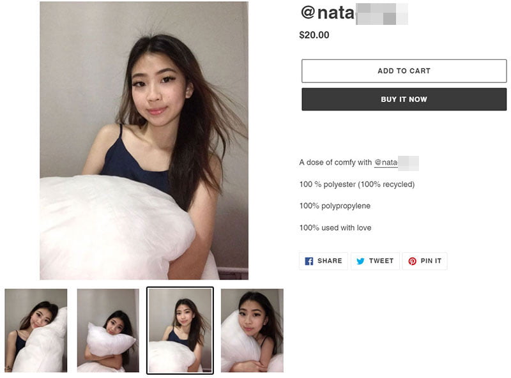The height and width of the screenshot is (378, 511).
Task: Click the '100 % polyester' description line
Action: click(x=357, y=185)
